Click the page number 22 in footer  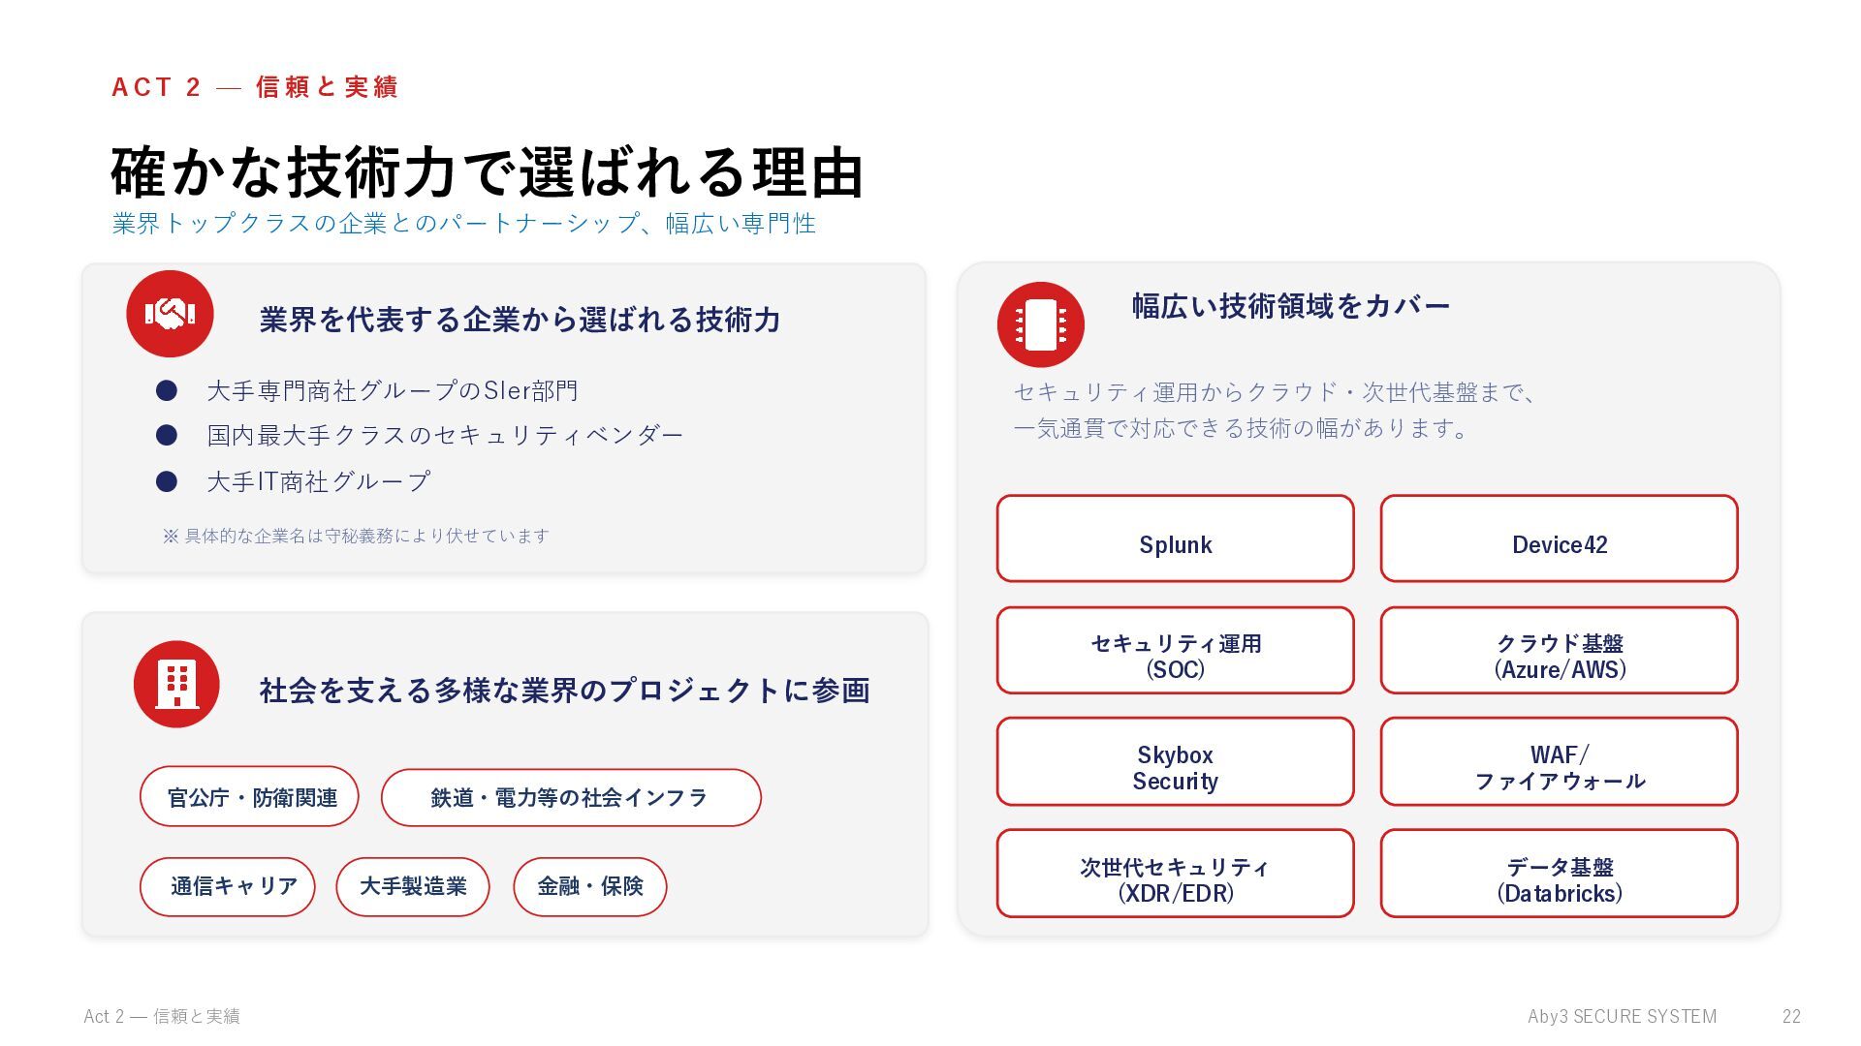pos(1791,1016)
